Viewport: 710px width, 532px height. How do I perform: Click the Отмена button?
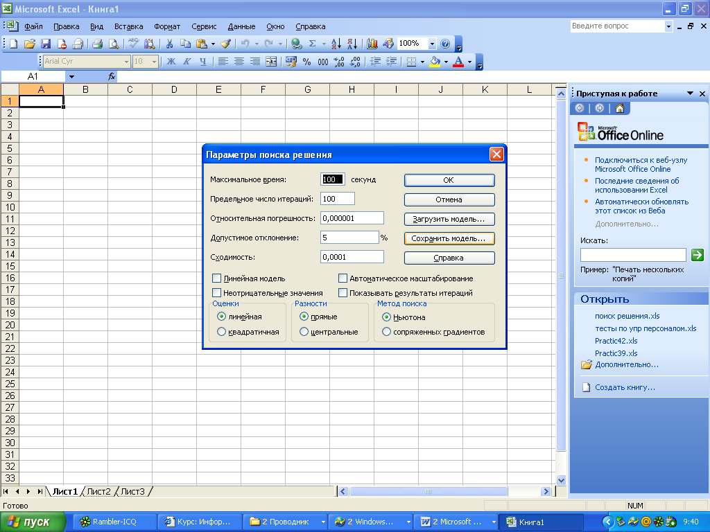point(449,199)
